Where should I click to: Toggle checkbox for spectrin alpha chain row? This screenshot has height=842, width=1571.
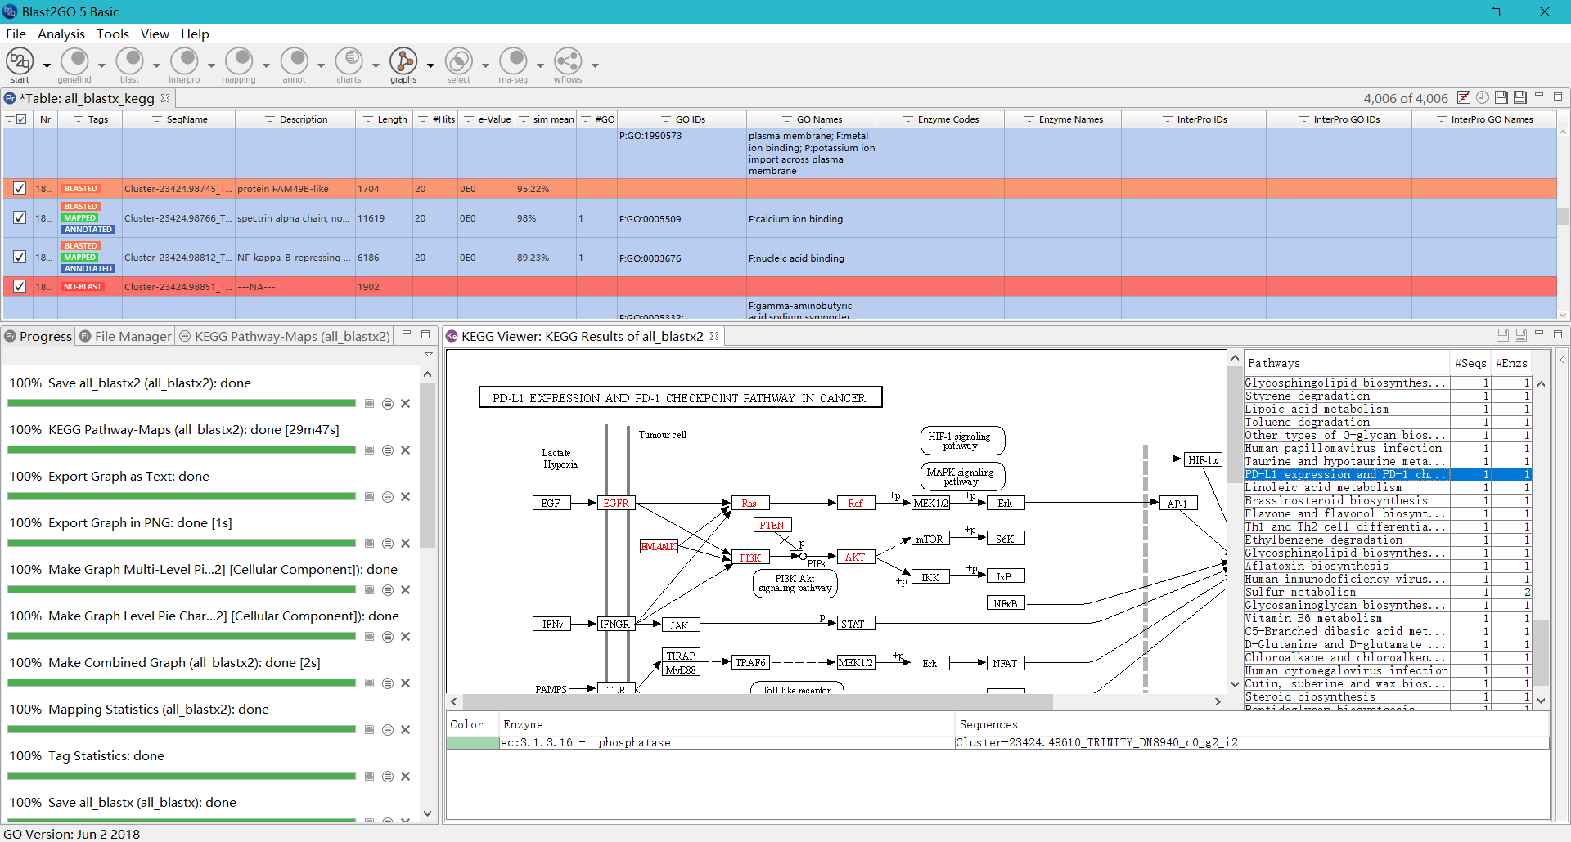pos(20,218)
